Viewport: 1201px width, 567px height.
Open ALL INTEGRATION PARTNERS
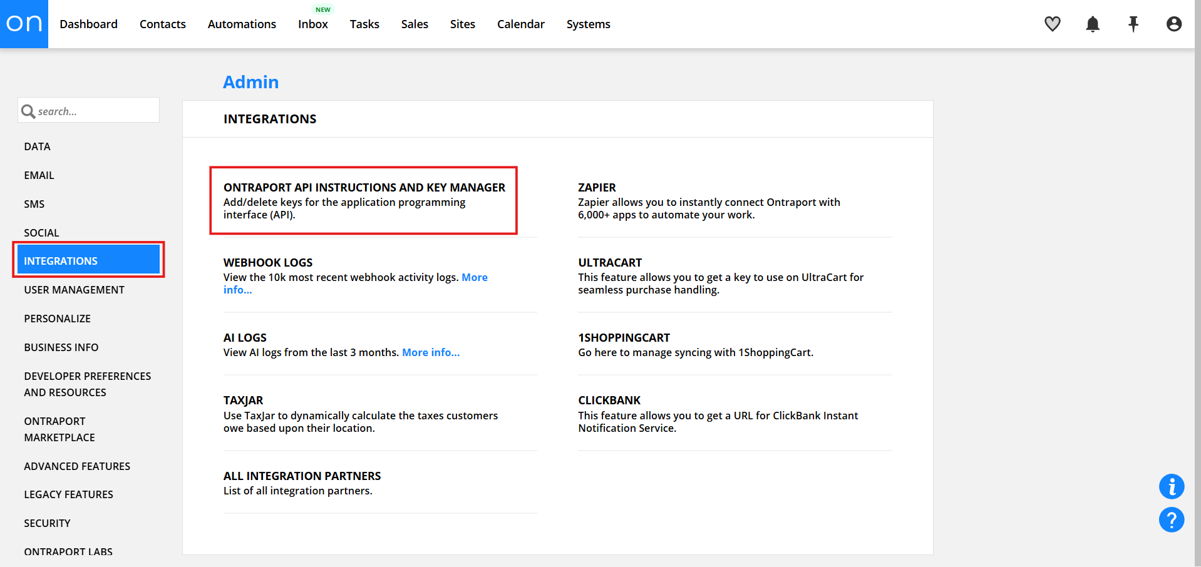click(x=302, y=476)
